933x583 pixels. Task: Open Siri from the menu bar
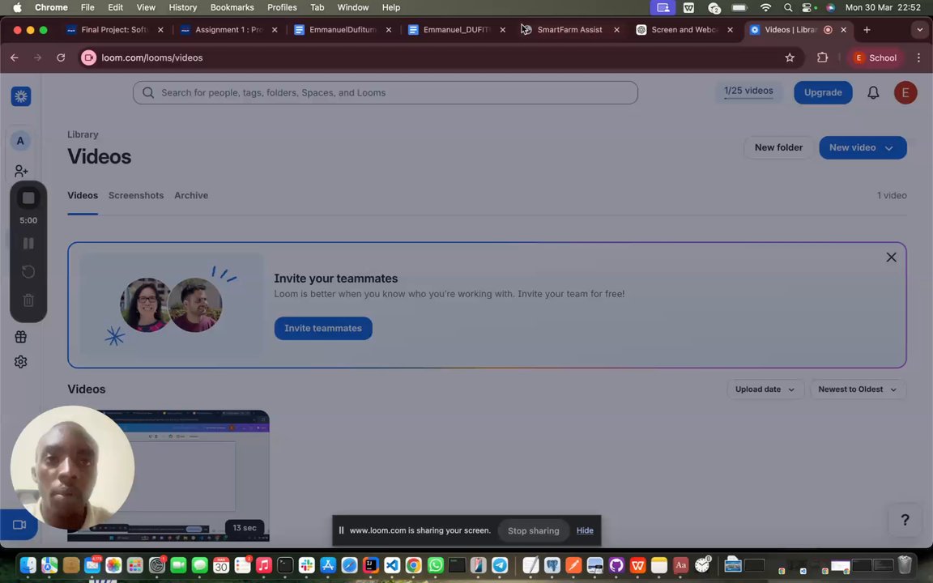coord(830,7)
